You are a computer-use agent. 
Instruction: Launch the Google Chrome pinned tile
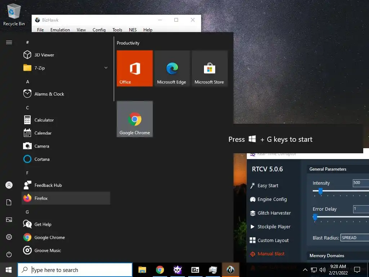(135, 119)
